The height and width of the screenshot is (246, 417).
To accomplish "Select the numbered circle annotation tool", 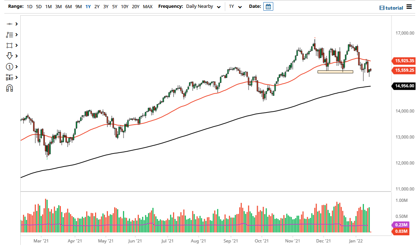I will [10, 67].
